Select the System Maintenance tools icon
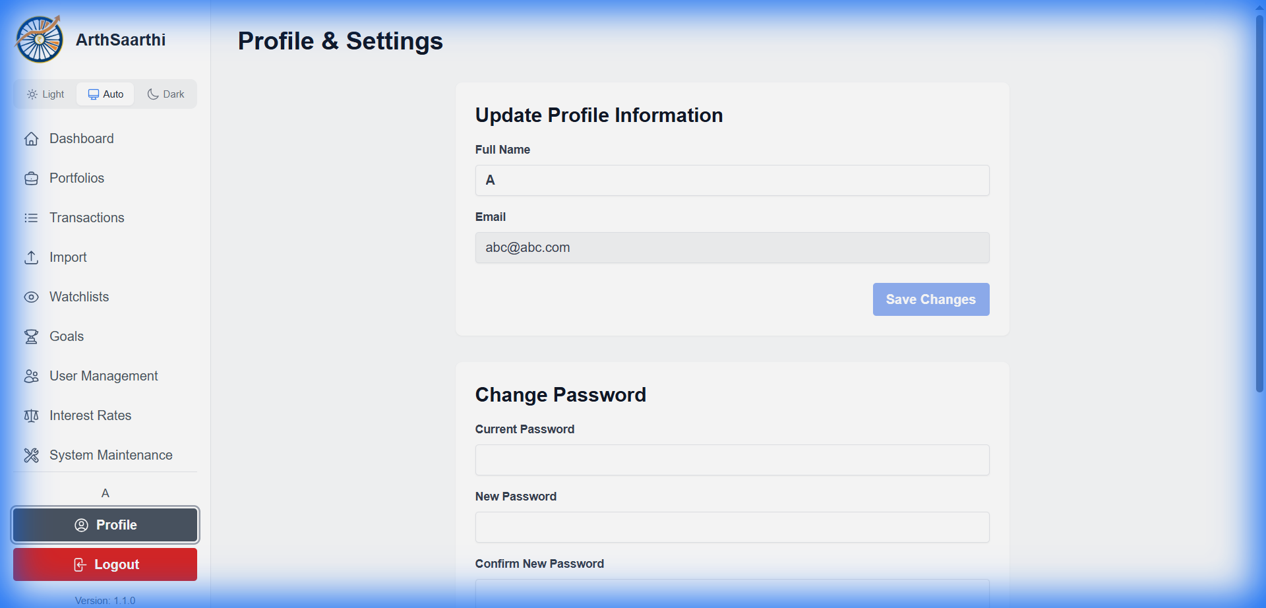The width and height of the screenshot is (1266, 608). coord(32,455)
